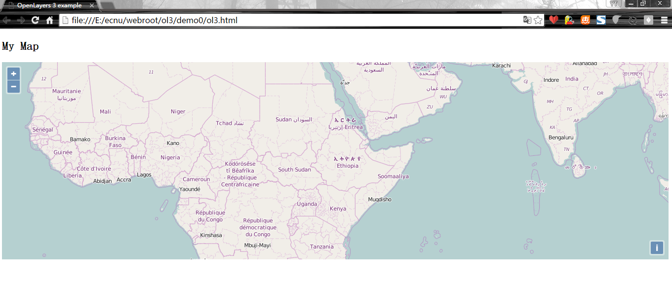The height and width of the screenshot is (286, 672).
Task: Open the blue S extension icon
Action: tap(601, 20)
